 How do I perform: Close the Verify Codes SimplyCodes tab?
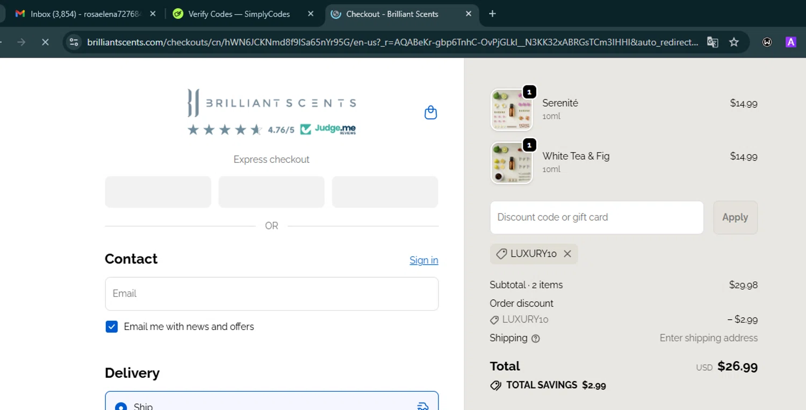click(311, 14)
